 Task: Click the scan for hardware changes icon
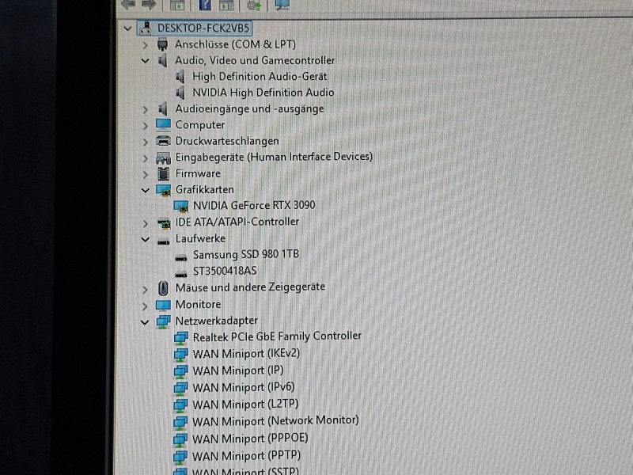click(x=282, y=5)
